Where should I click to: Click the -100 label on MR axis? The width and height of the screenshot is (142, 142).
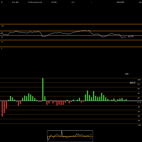(x=139, y=125)
